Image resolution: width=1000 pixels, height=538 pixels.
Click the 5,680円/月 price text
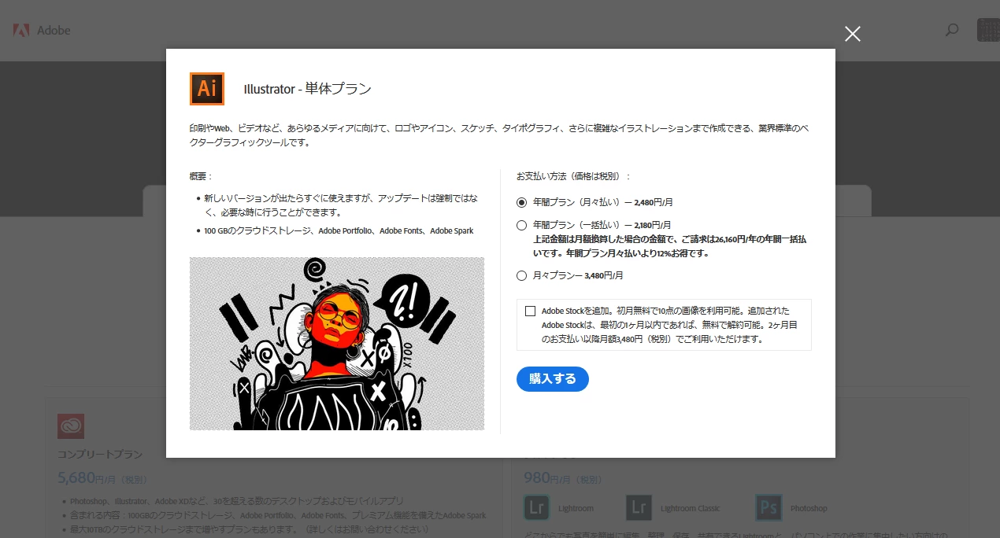coord(102,477)
